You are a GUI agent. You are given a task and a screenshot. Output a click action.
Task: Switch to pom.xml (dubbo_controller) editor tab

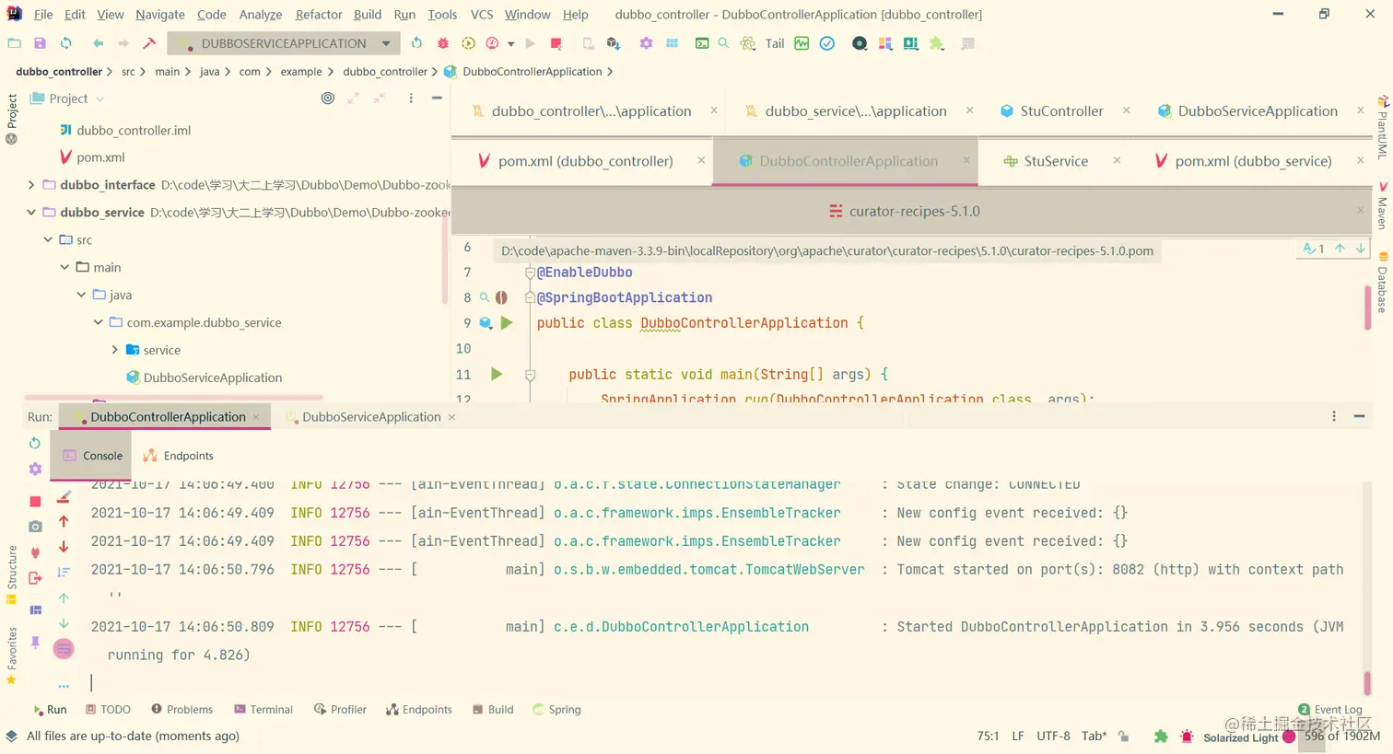[x=585, y=161]
